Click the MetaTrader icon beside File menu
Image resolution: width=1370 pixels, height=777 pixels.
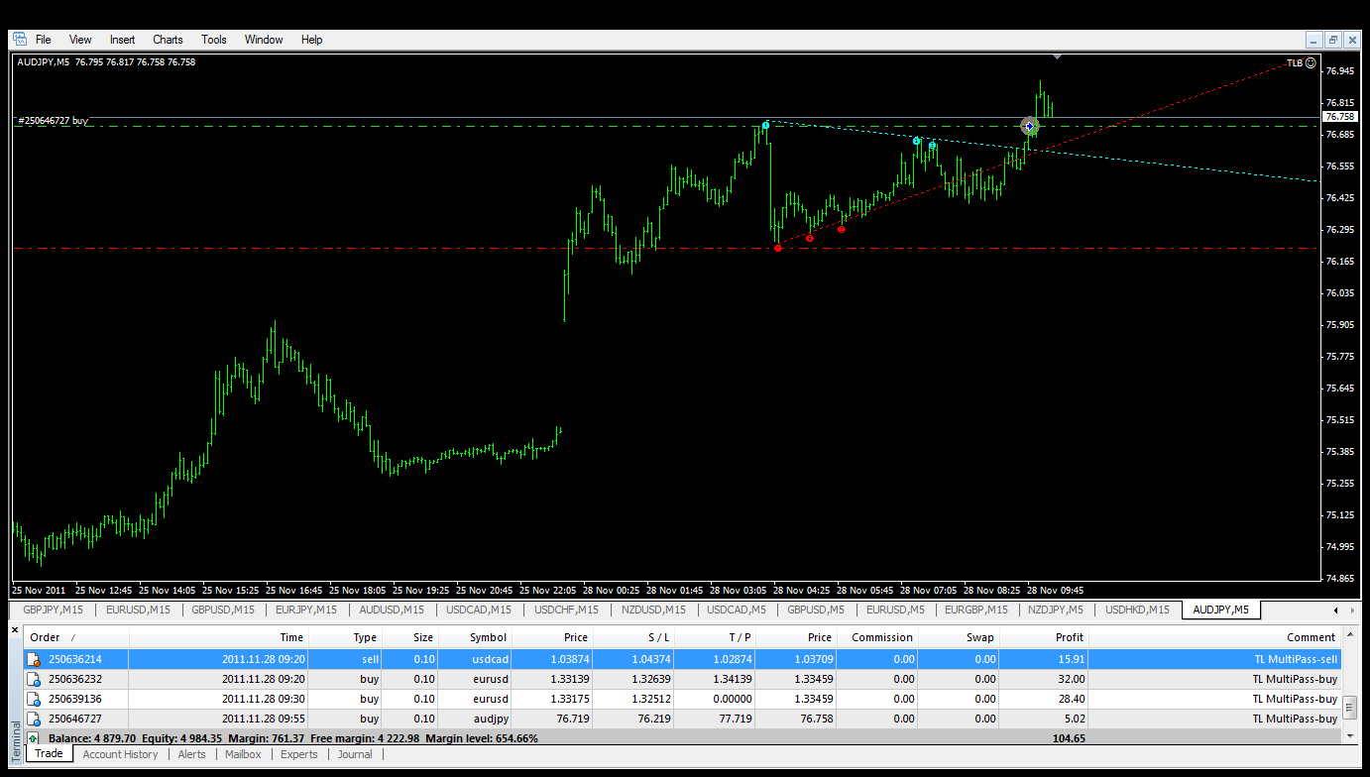point(19,40)
